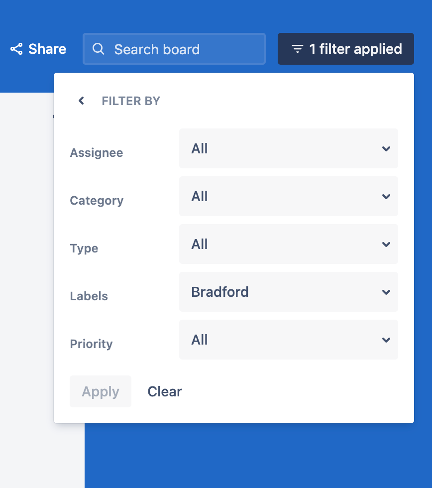Viewport: 432px width, 488px height.
Task: Click the Share network icon
Action: click(16, 49)
